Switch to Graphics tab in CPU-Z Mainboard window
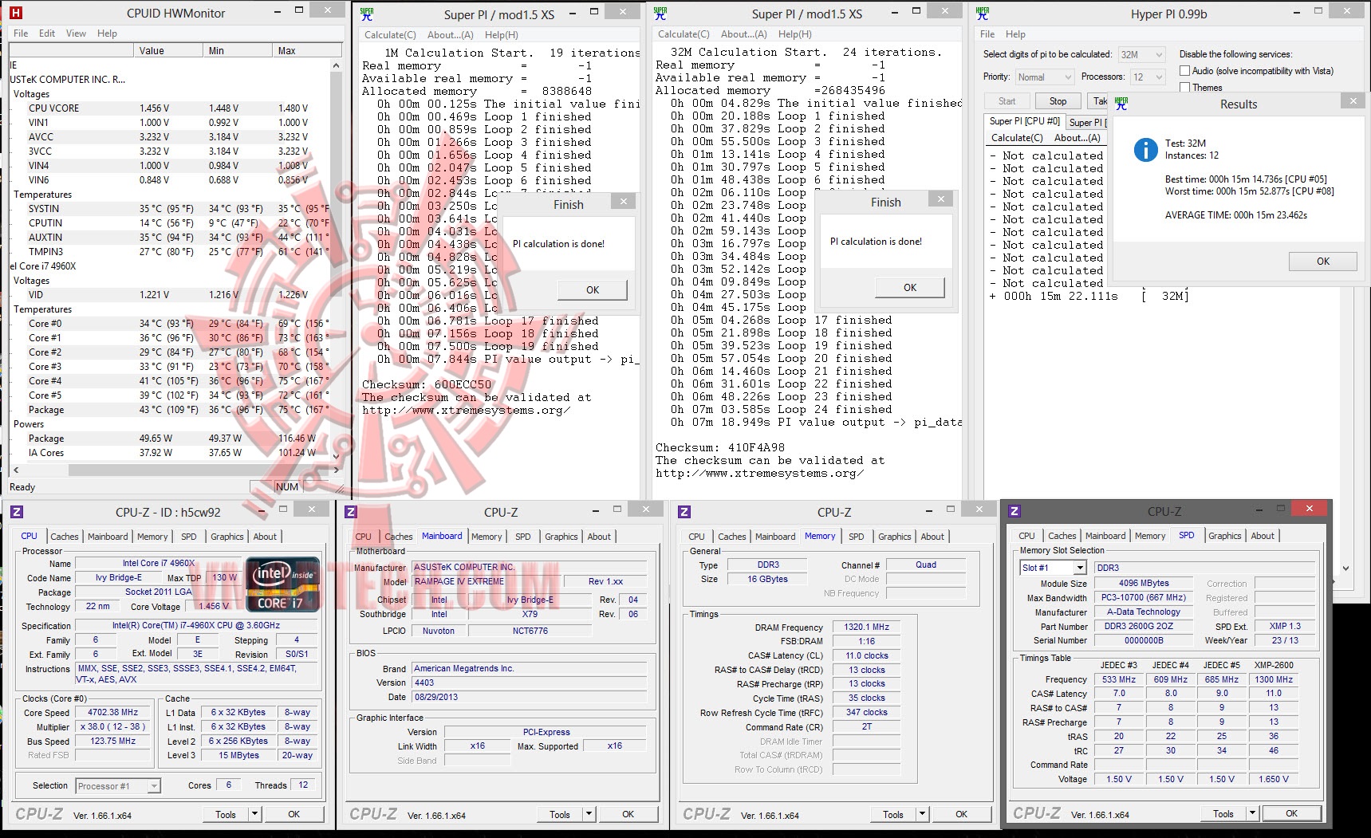The height and width of the screenshot is (838, 1371). tap(561, 537)
